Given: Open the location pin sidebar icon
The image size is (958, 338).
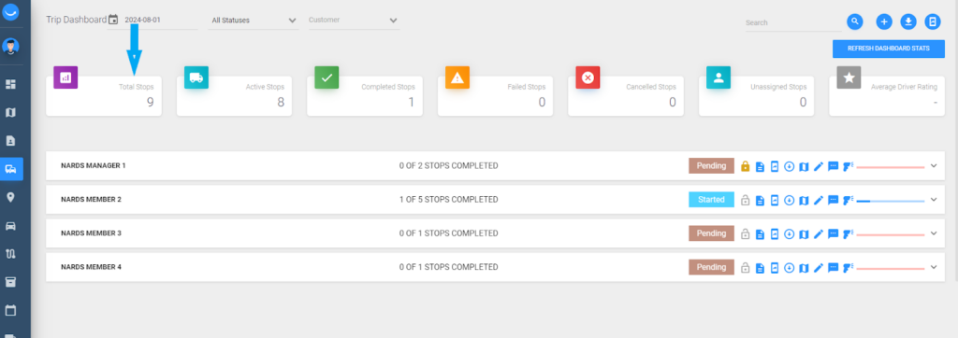Looking at the screenshot, I should 10,197.
